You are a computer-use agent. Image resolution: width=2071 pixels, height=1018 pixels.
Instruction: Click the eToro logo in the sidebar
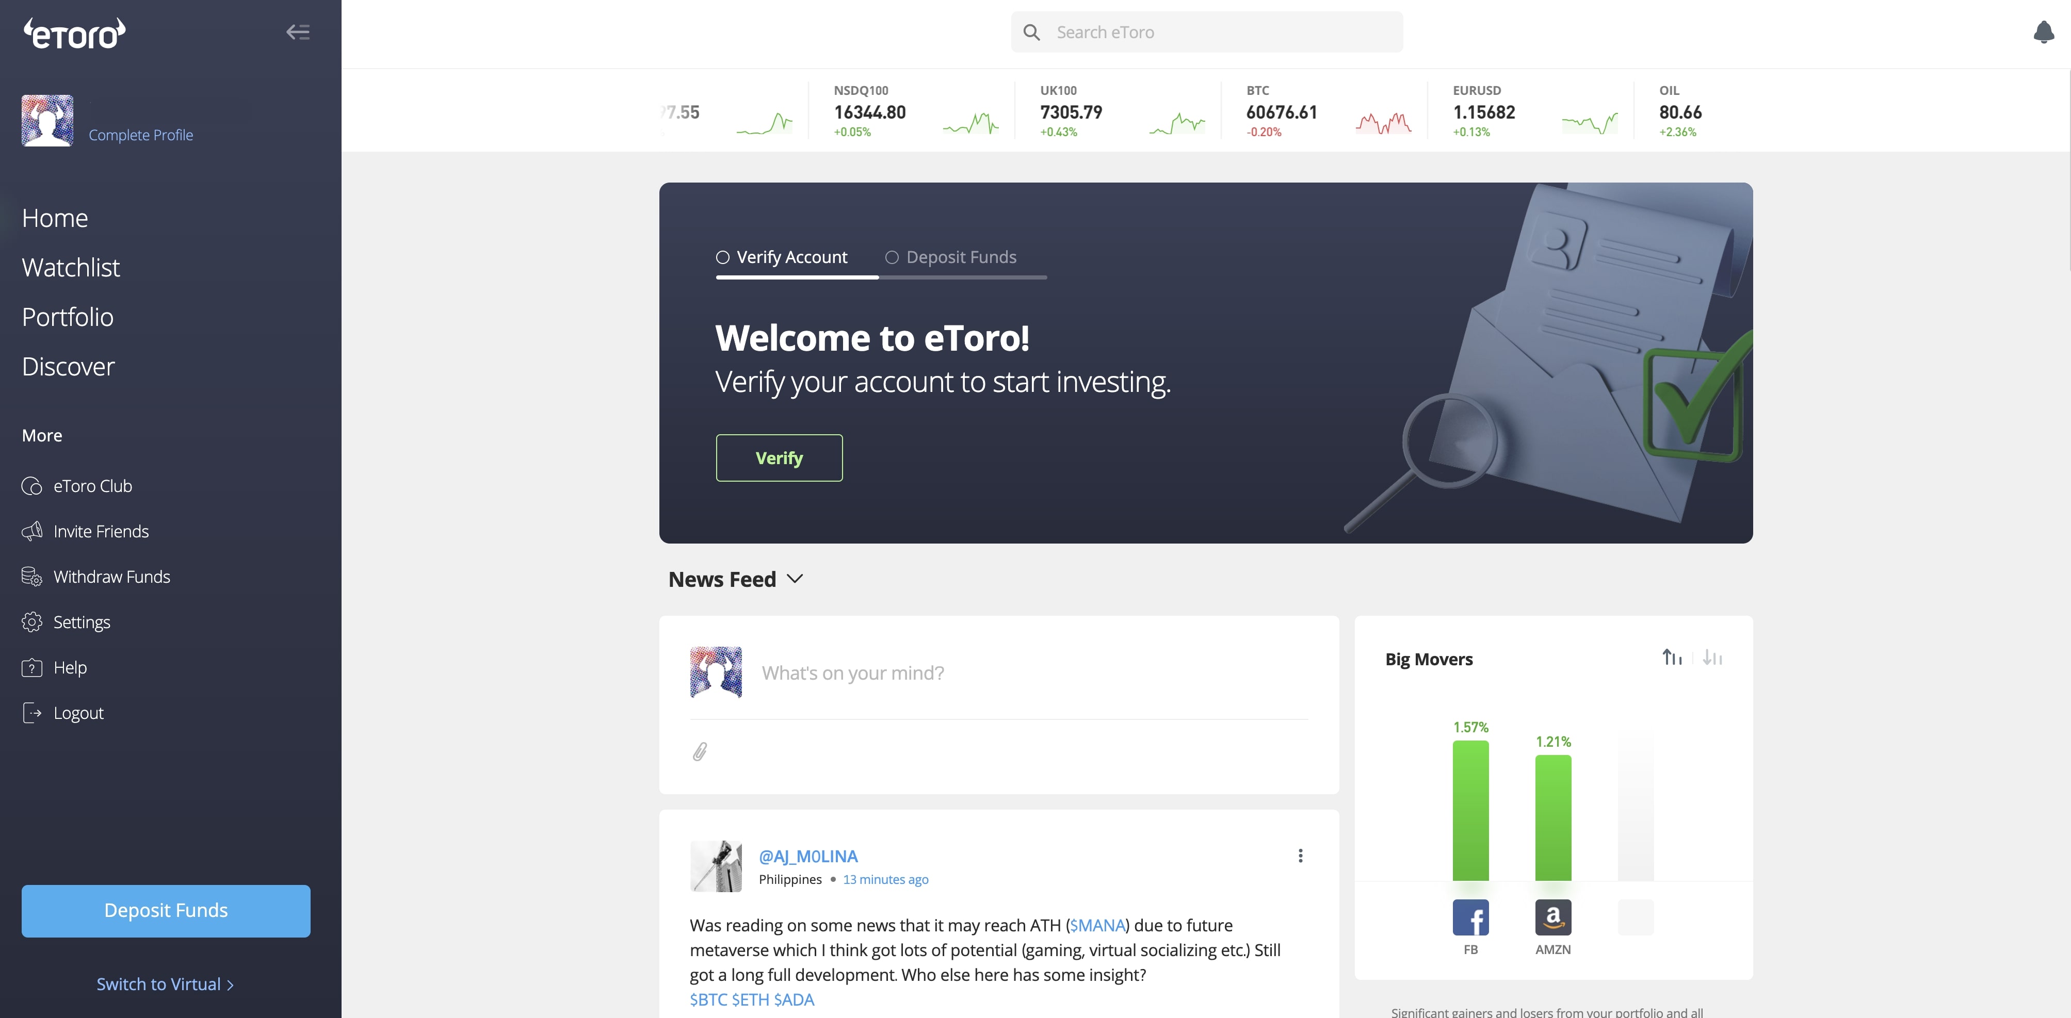click(x=74, y=33)
